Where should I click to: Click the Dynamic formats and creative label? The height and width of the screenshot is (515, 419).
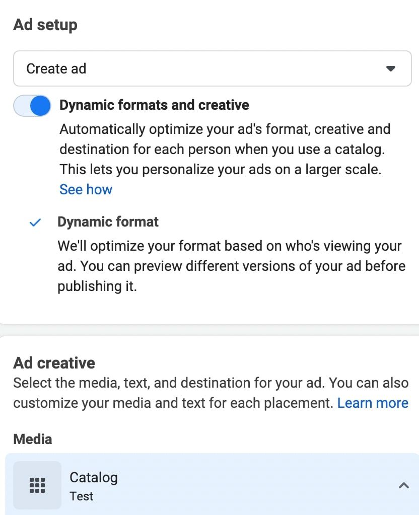click(154, 105)
